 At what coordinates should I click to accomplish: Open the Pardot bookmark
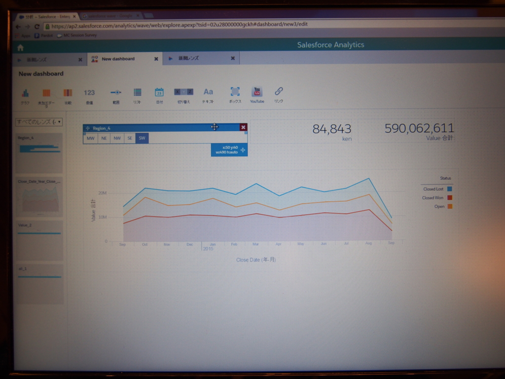(x=43, y=36)
